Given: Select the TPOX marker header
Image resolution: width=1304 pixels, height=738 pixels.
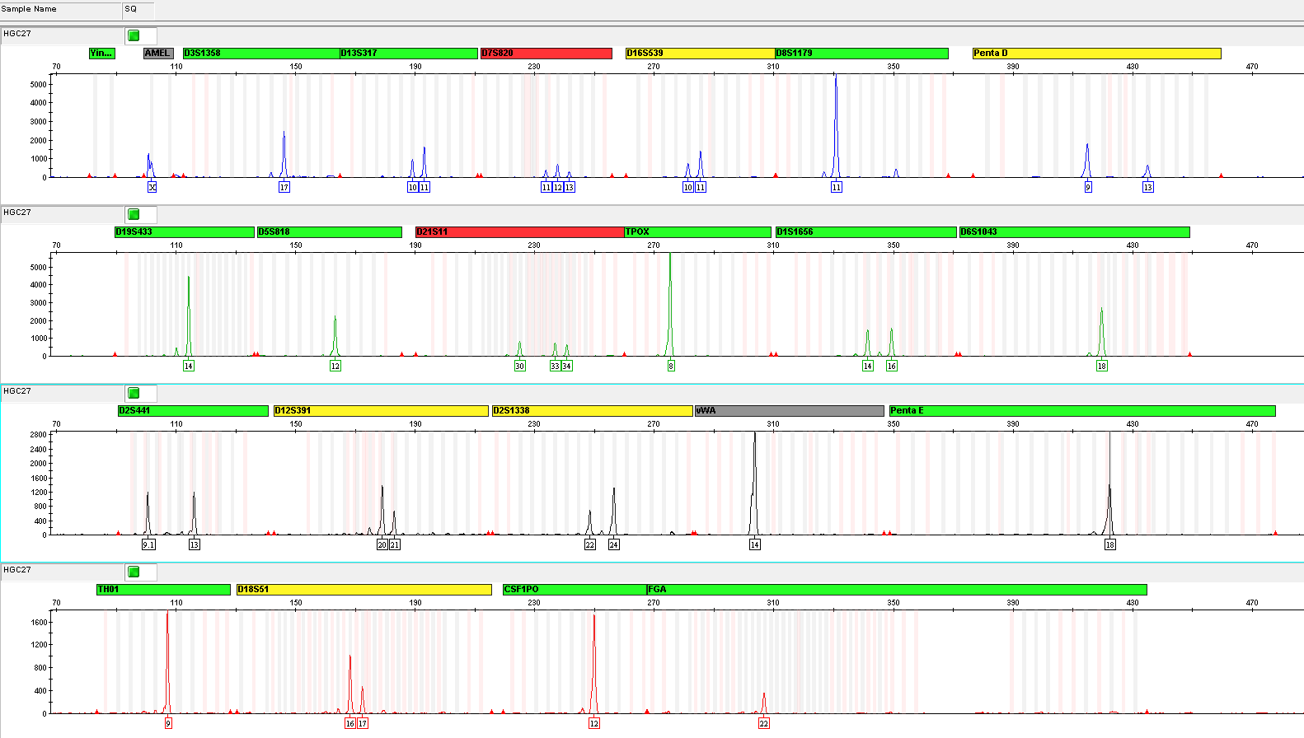Looking at the screenshot, I should click(x=697, y=232).
